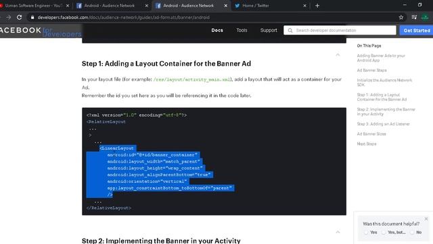Open a new browser tab
The height and width of the screenshot is (244, 433).
(x=317, y=5)
